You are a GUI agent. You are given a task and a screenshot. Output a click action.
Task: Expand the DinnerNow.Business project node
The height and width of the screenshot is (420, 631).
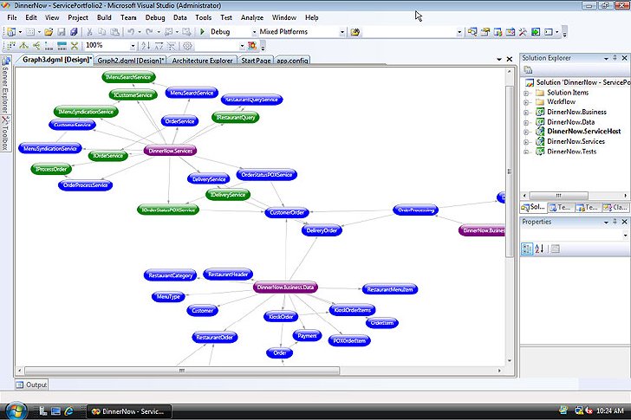click(526, 113)
